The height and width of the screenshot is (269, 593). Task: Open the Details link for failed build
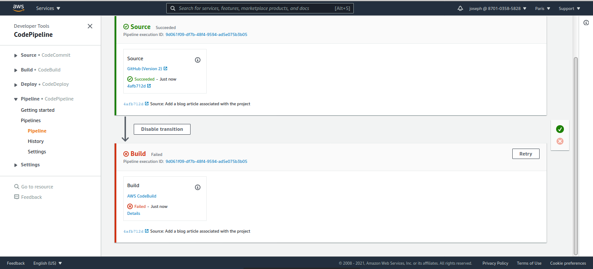coord(134,214)
